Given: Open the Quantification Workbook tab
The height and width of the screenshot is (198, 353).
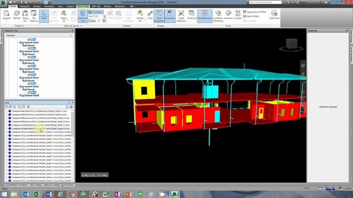Looking at the screenshot, I should point(17,185).
